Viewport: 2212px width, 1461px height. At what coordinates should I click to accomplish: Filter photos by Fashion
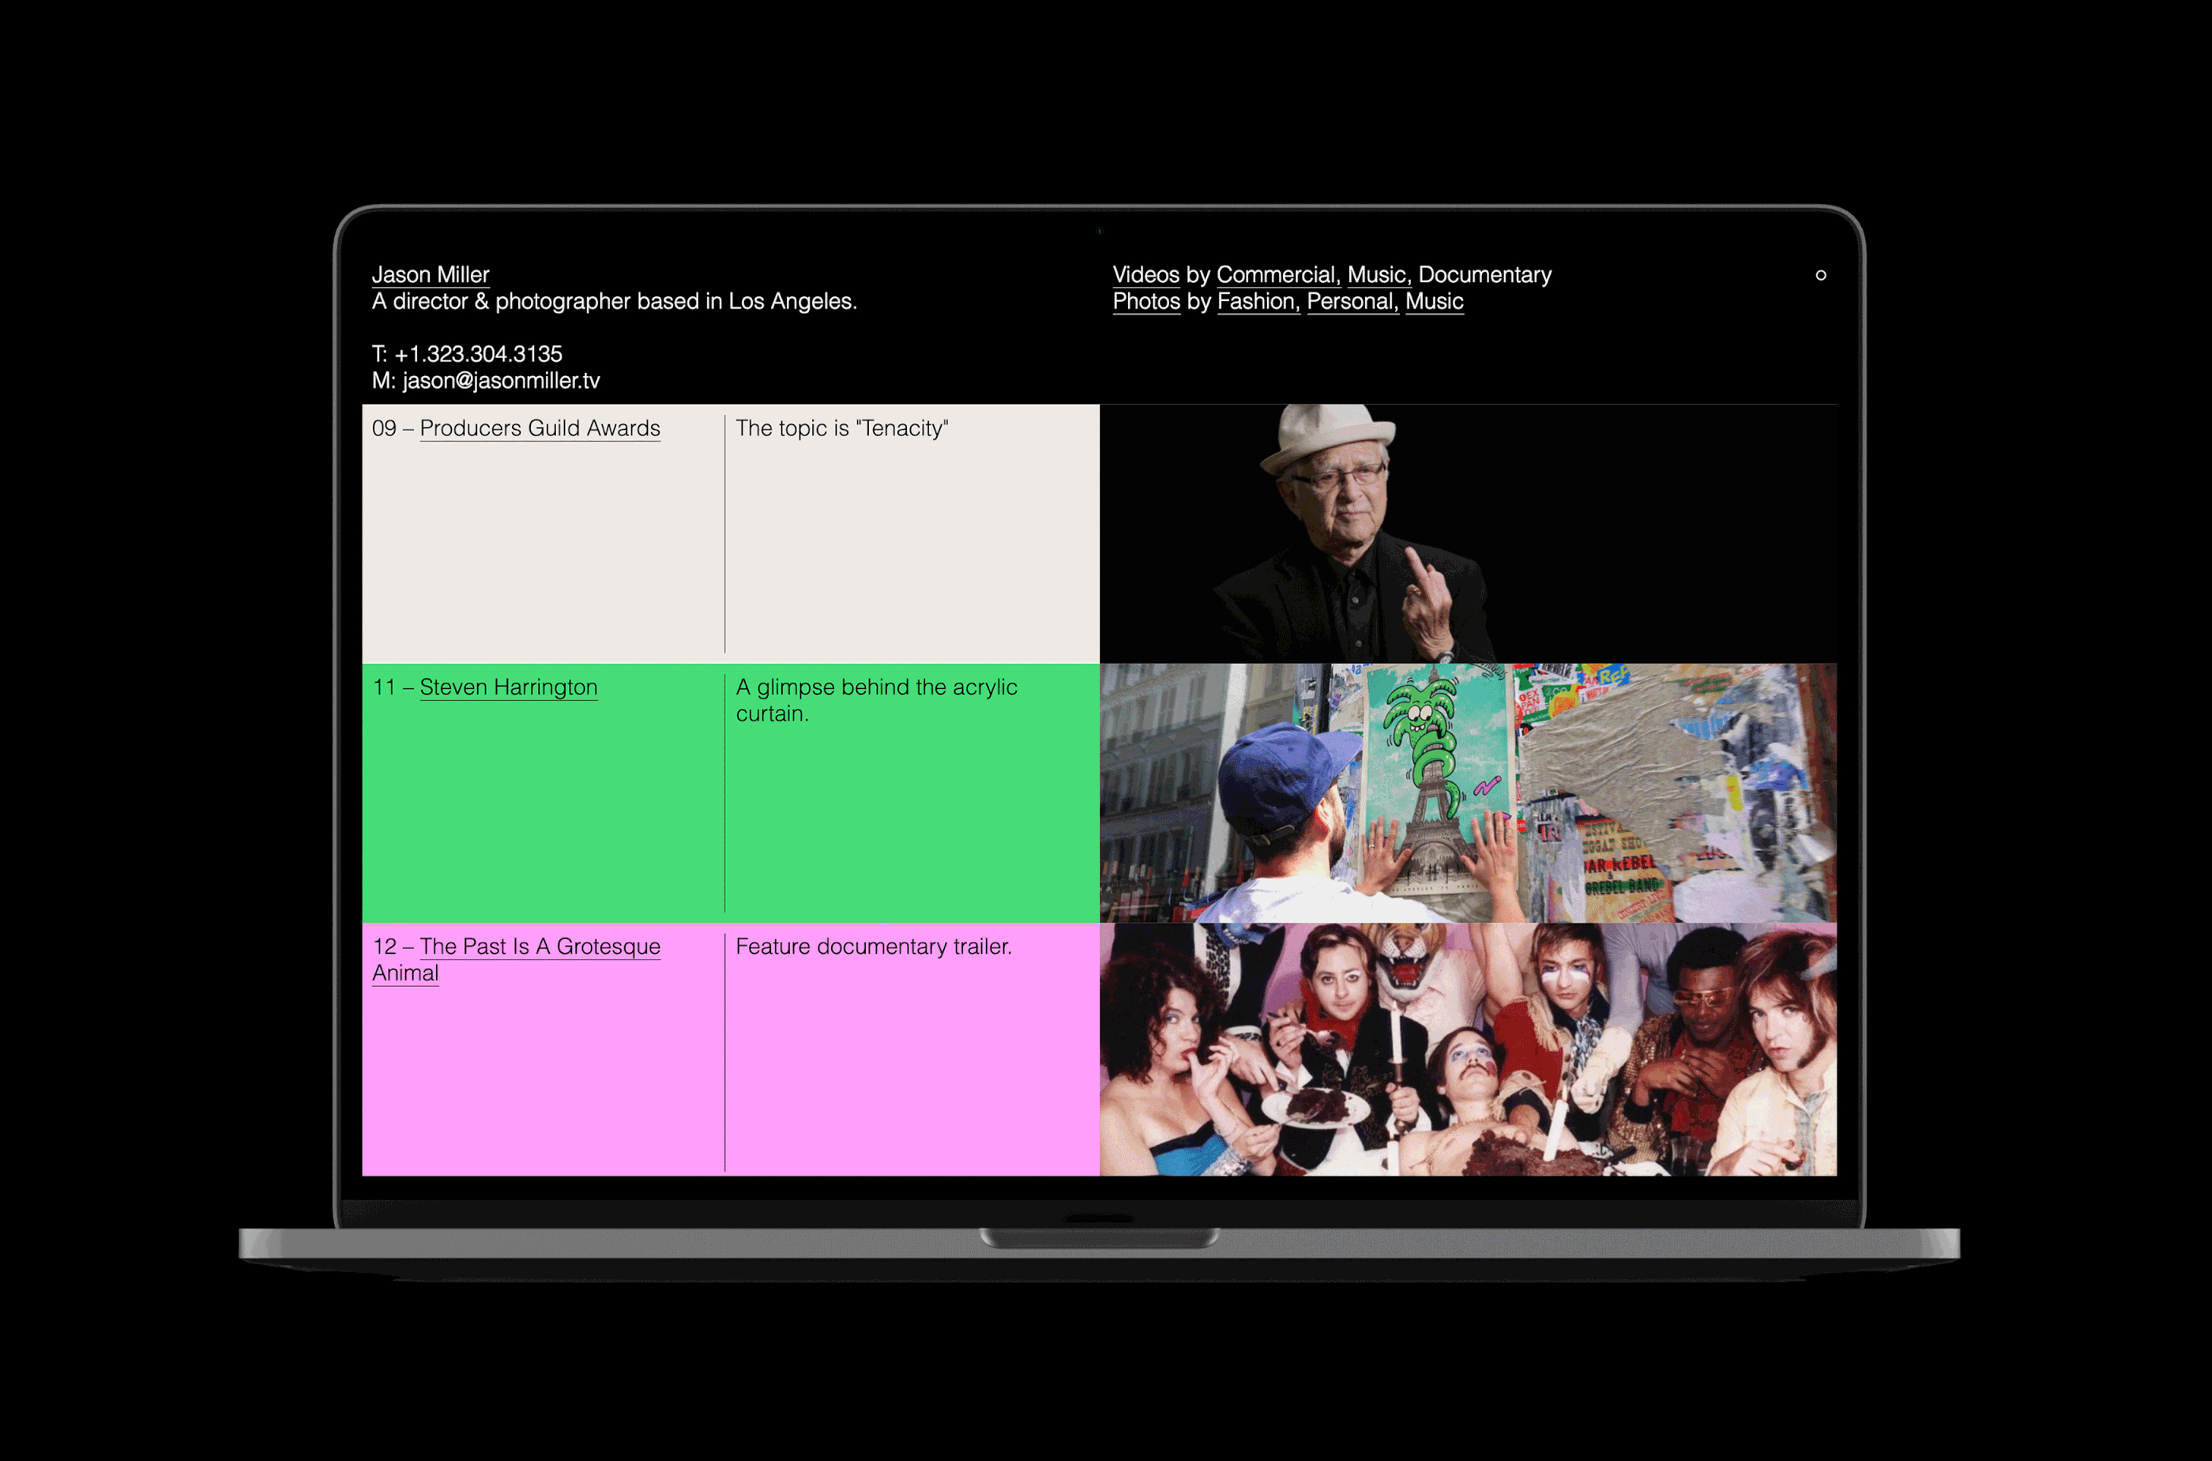click(x=1256, y=301)
